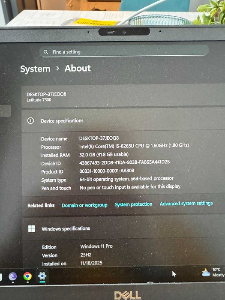The image size is (225, 300).
Task: Click the Related links label
Action: tap(41, 205)
